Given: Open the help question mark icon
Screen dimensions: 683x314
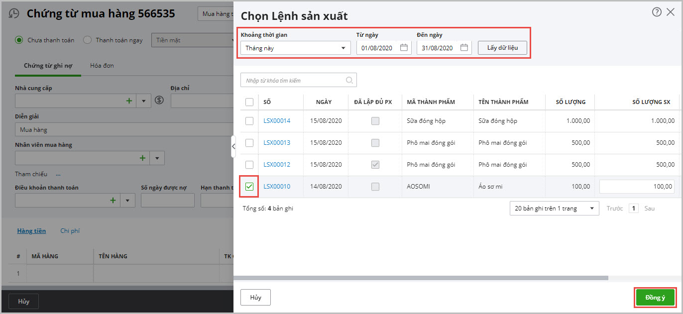Looking at the screenshot, I should [x=657, y=12].
